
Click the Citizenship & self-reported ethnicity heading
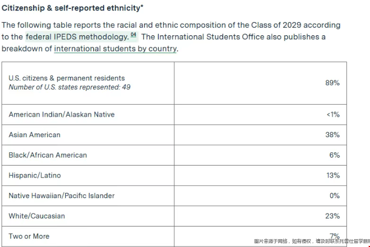[73, 8]
